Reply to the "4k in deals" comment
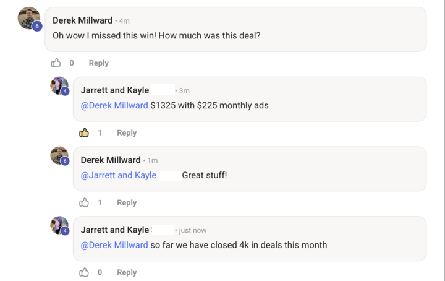The width and height of the screenshot is (445, 281). [x=127, y=272]
